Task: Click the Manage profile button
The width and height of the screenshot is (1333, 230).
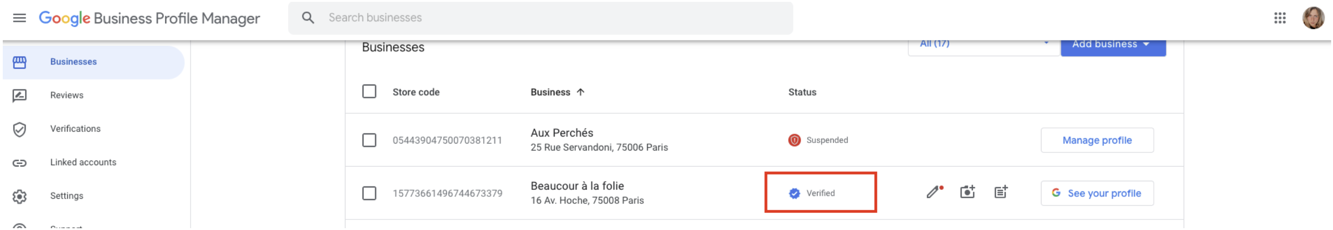Action: [x=1097, y=140]
